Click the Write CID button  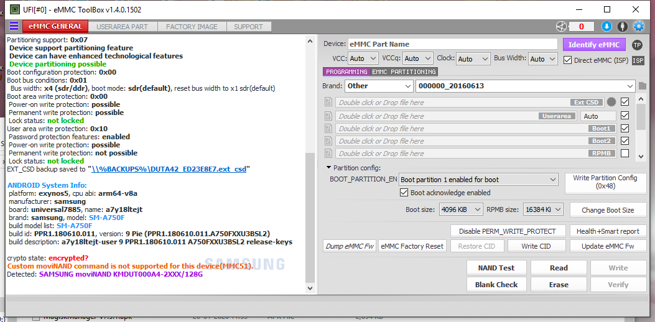(536, 246)
